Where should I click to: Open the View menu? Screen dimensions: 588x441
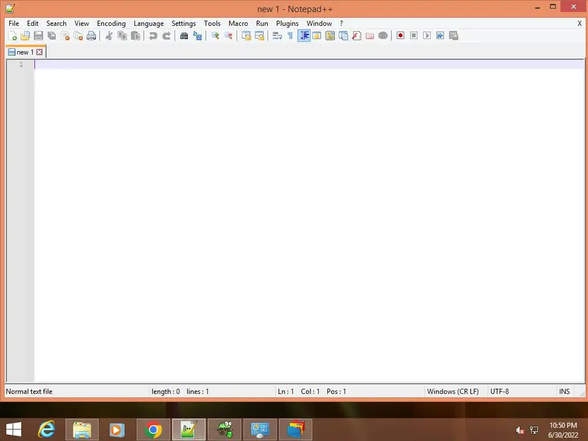82,23
